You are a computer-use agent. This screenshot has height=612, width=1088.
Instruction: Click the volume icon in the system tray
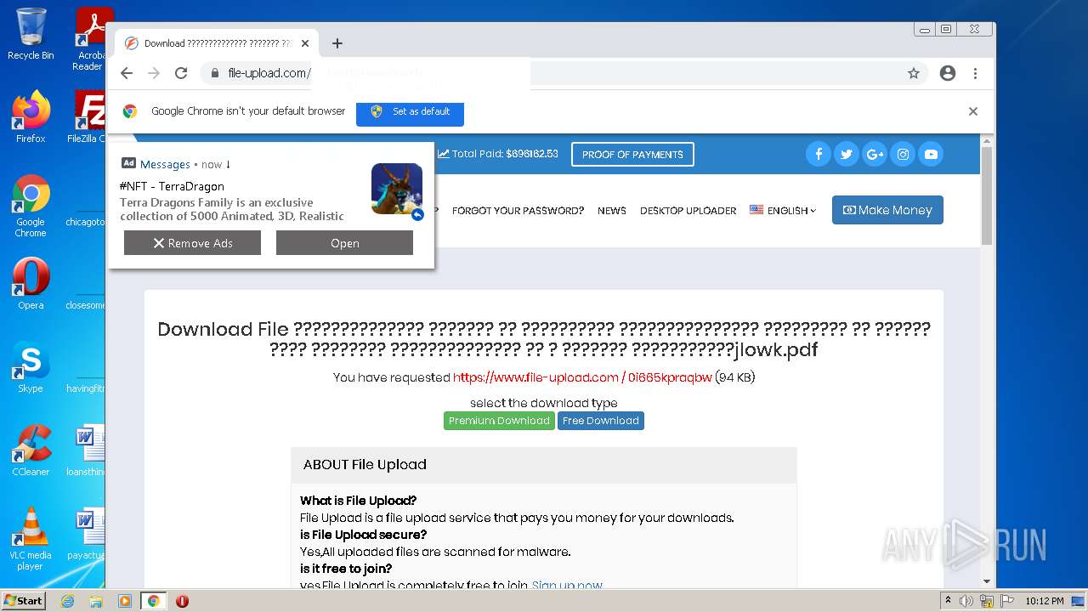point(966,601)
